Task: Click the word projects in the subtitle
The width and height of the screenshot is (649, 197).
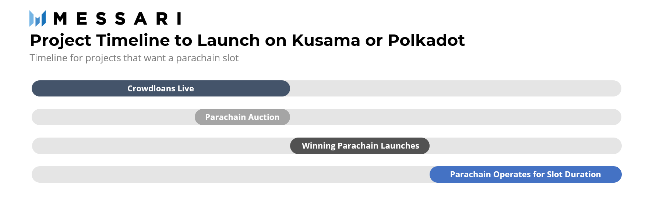Action: coord(103,58)
